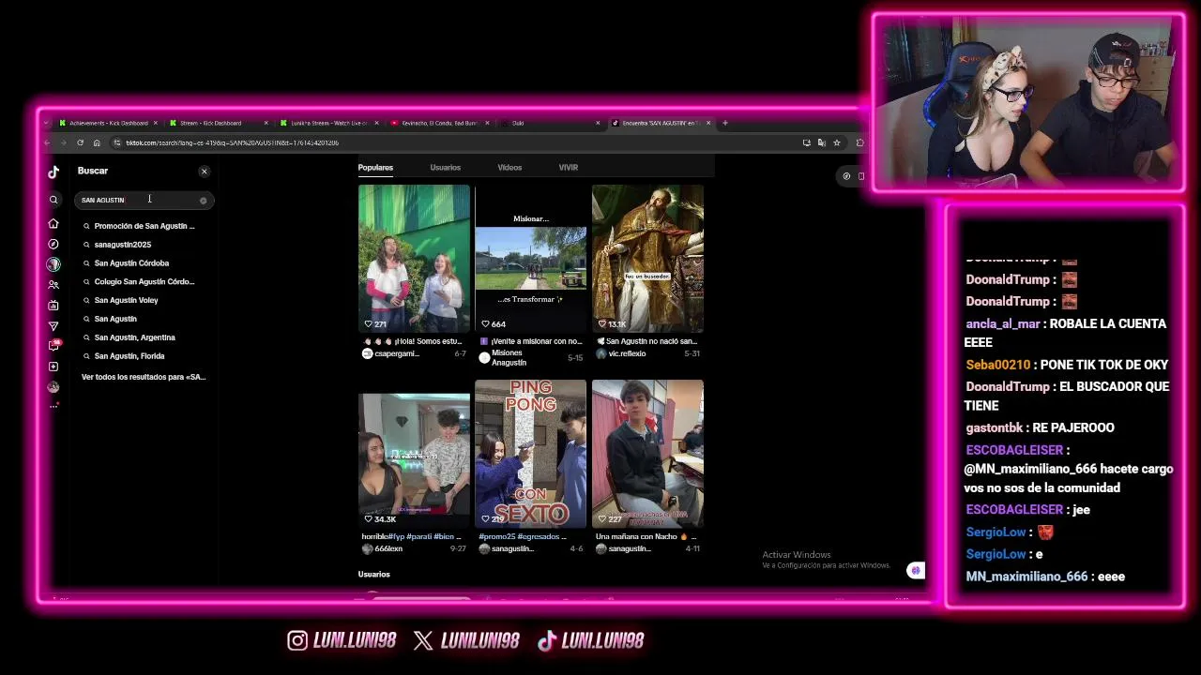Select suggestion San Agustin, Argentina
The width and height of the screenshot is (1201, 675).
pyautogui.click(x=134, y=337)
